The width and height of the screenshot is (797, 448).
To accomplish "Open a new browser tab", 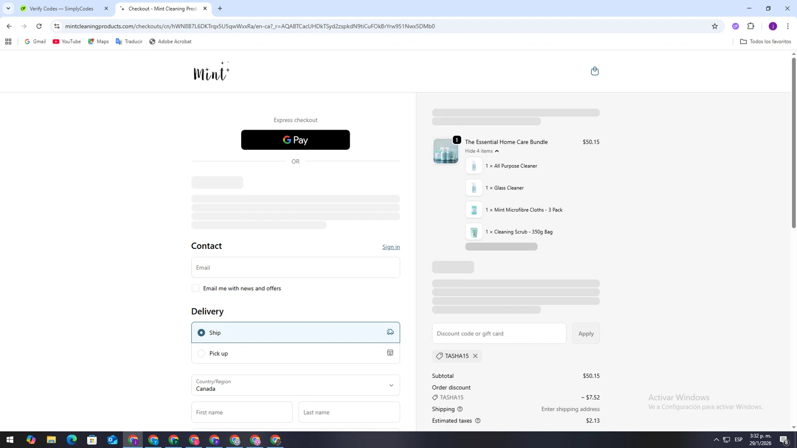I will [220, 8].
